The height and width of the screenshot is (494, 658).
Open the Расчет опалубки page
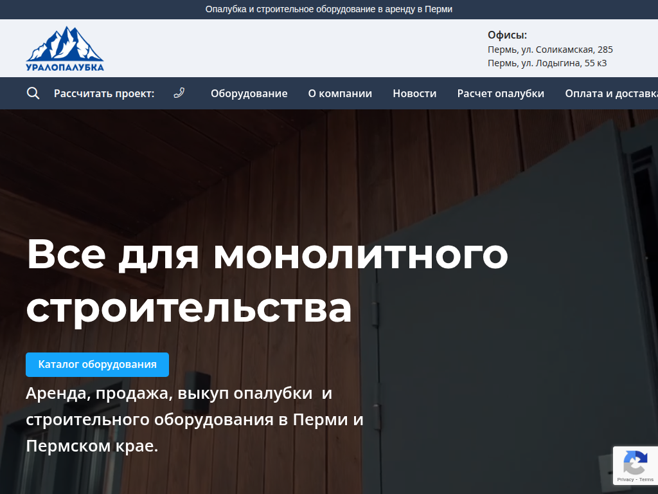coord(500,93)
